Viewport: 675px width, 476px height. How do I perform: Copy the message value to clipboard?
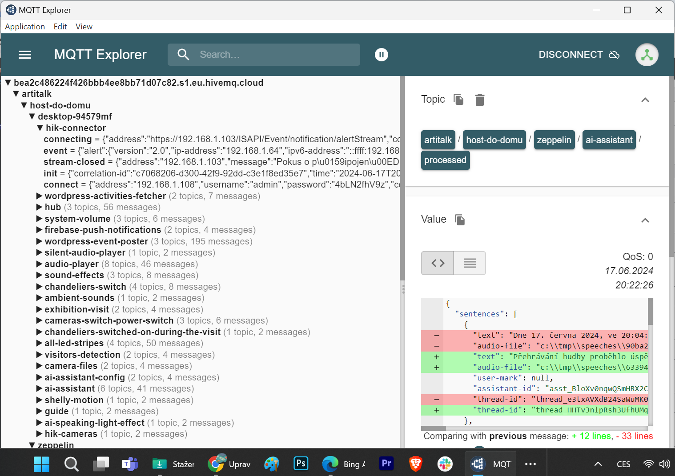(460, 220)
